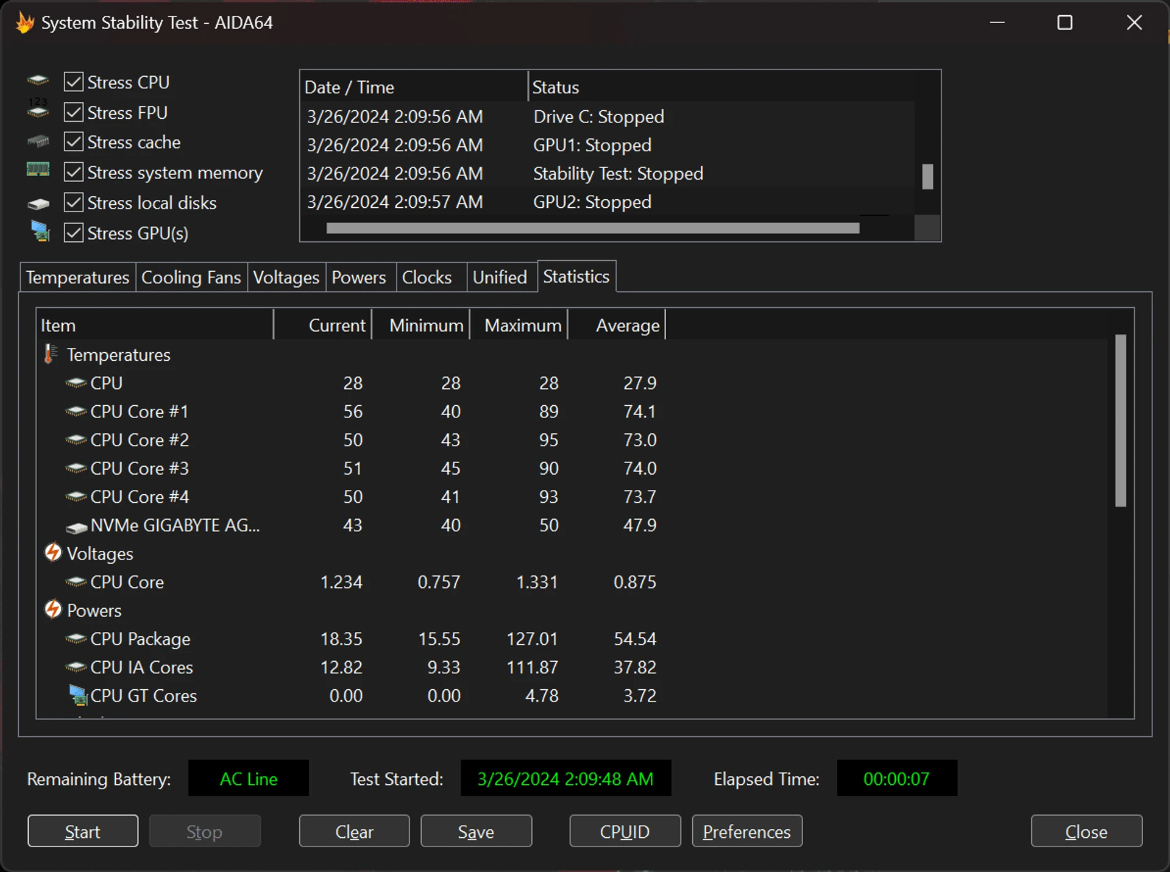Click the lightning icon next to Powers group
Image resolution: width=1170 pixels, height=872 pixels.
point(53,609)
